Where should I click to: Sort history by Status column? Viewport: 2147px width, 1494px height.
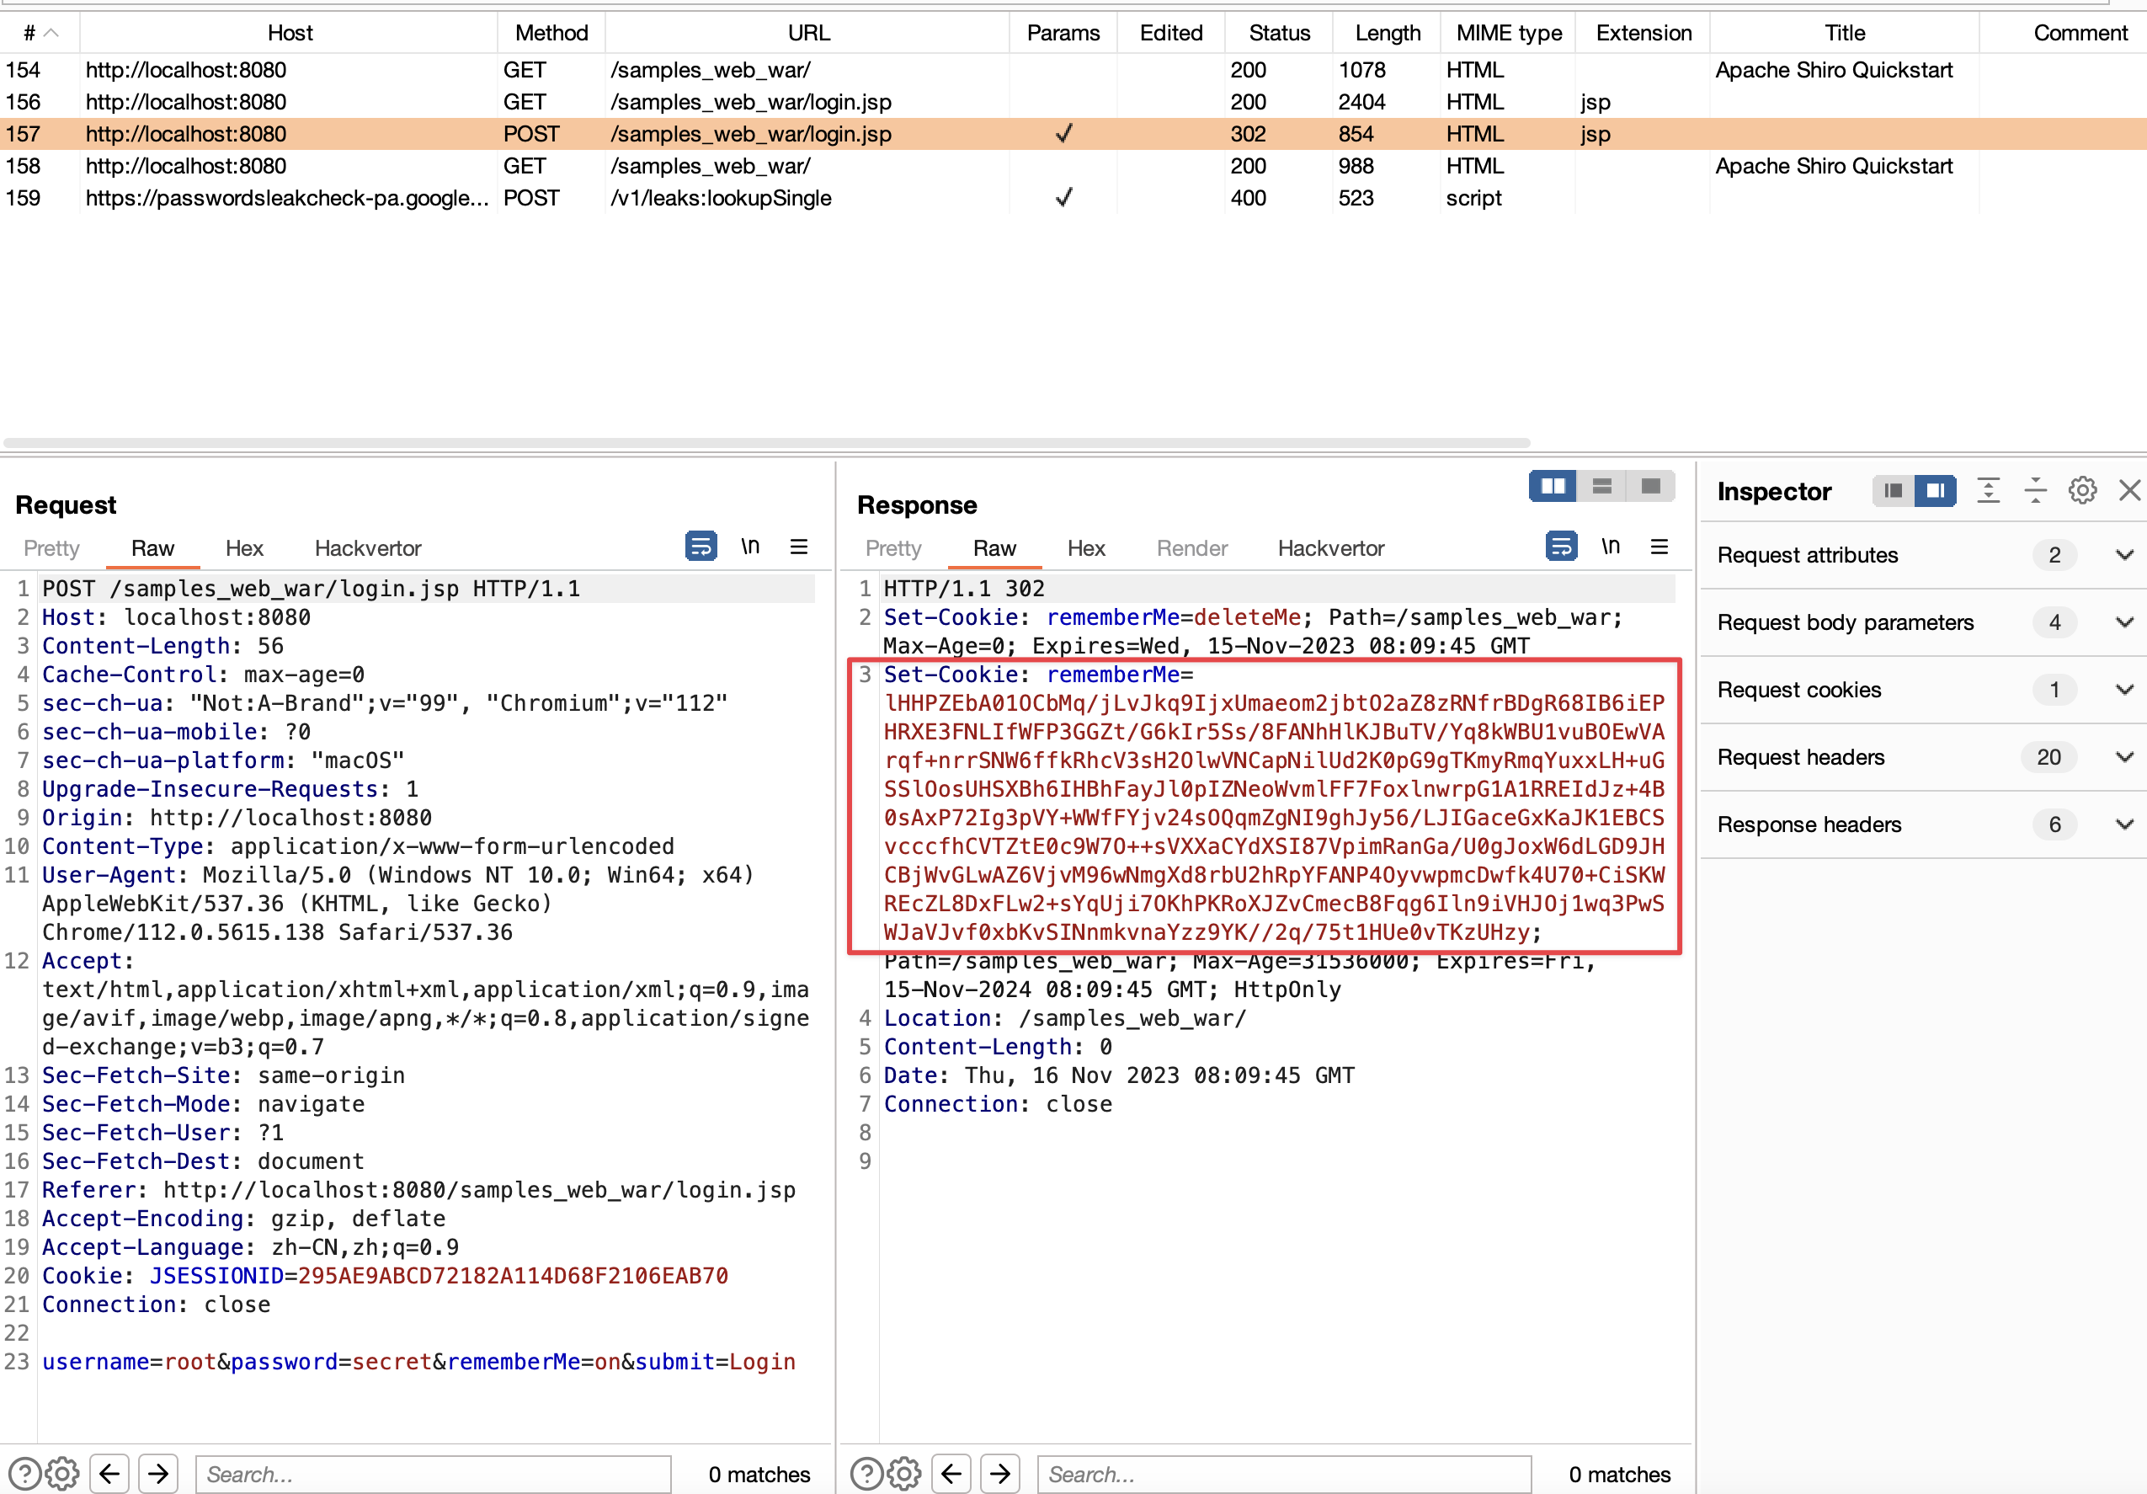pyautogui.click(x=1278, y=33)
